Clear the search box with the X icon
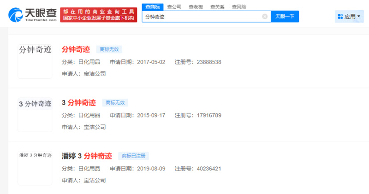 pyautogui.click(x=265, y=17)
